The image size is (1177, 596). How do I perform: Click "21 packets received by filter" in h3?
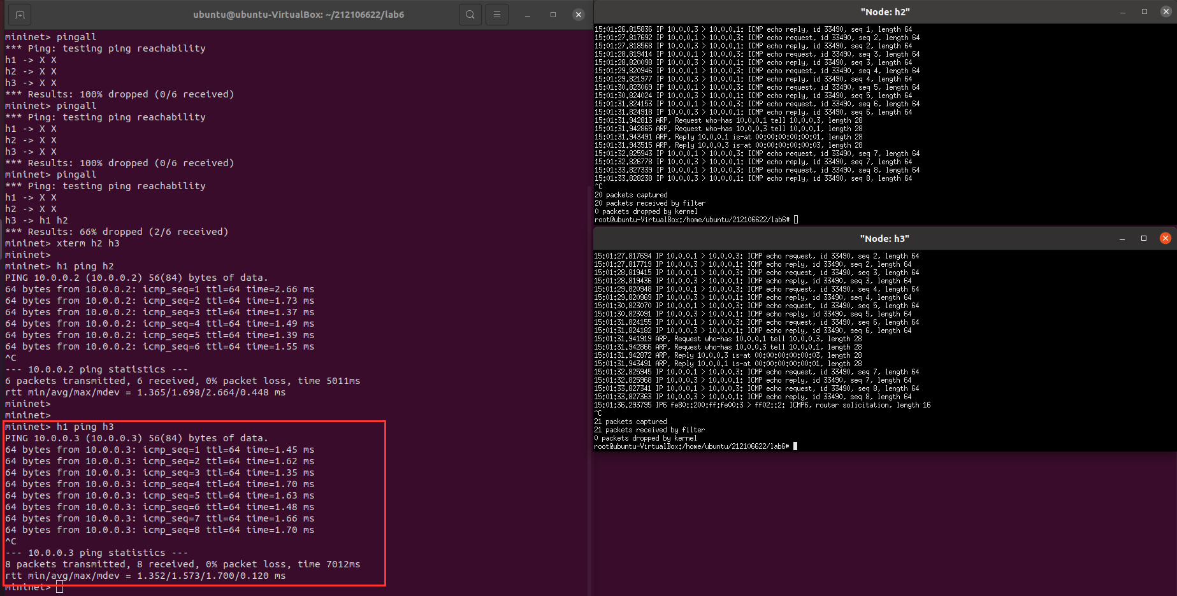[x=649, y=430]
